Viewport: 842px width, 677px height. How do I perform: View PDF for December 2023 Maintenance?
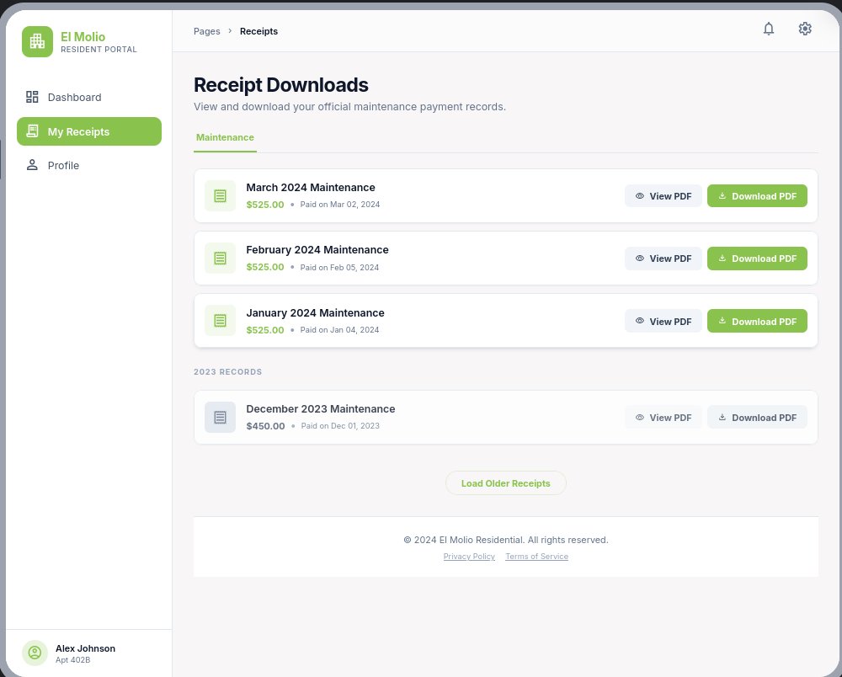click(x=663, y=417)
